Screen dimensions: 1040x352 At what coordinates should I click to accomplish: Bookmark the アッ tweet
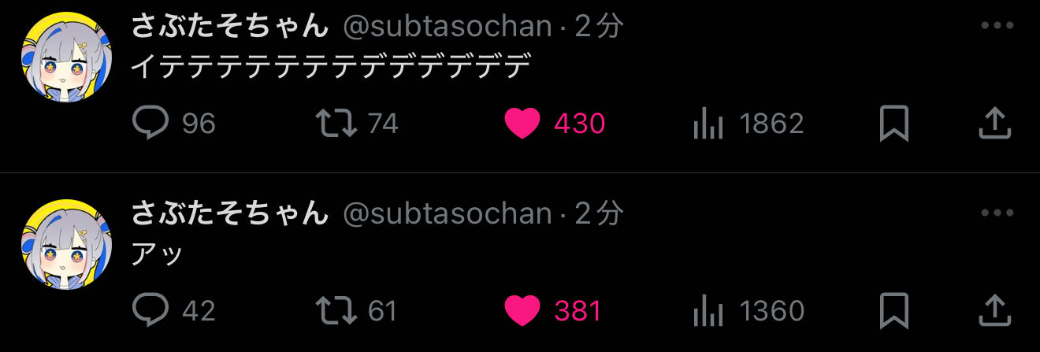pos(894,310)
